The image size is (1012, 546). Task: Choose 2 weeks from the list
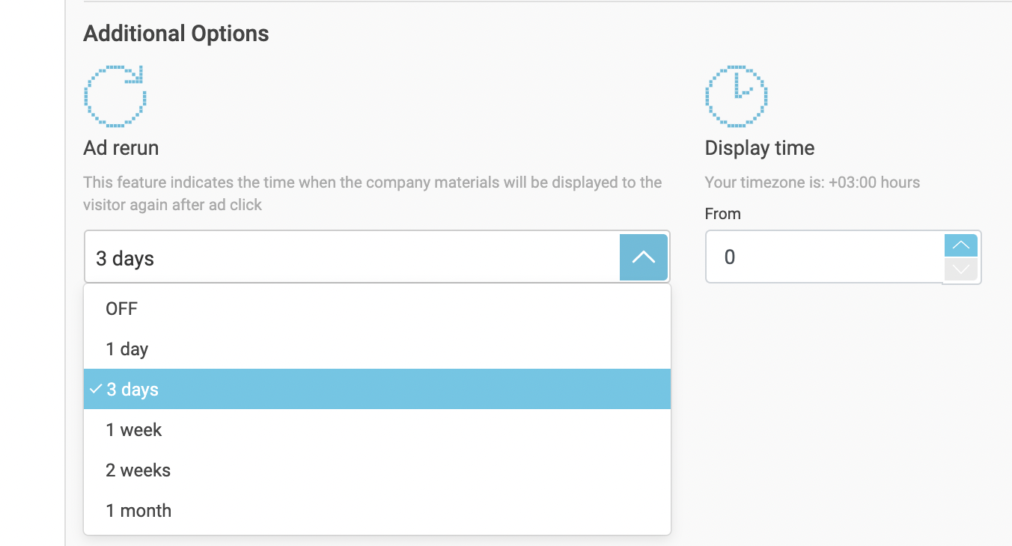138,470
